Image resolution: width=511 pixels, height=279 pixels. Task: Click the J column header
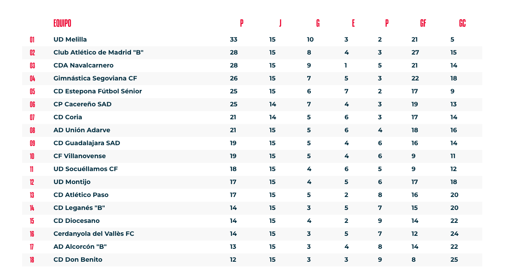(x=280, y=23)
